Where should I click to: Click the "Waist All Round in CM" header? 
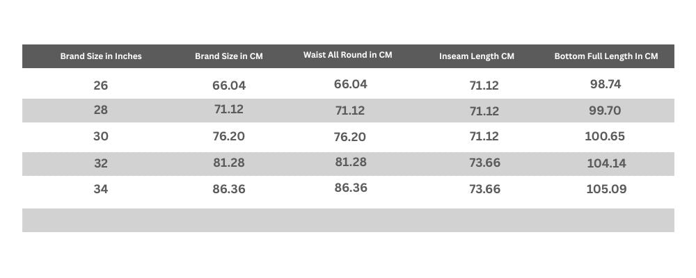pos(348,55)
